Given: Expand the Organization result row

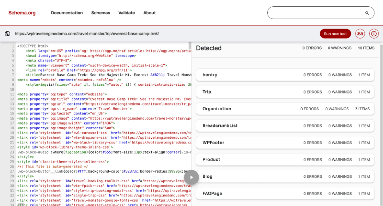Looking at the screenshot, I should (285, 109).
